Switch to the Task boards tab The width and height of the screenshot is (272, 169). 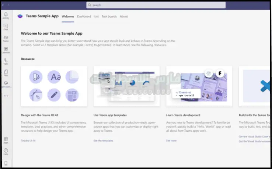[109, 17]
